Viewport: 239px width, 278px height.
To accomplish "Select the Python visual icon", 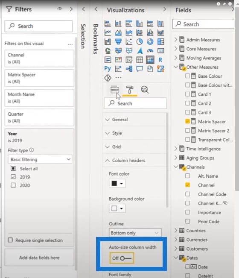I will [108, 69].
